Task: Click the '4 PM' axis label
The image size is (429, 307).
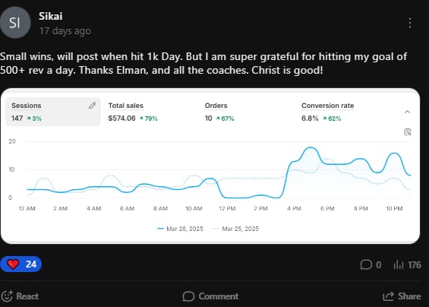Action: coord(294,209)
